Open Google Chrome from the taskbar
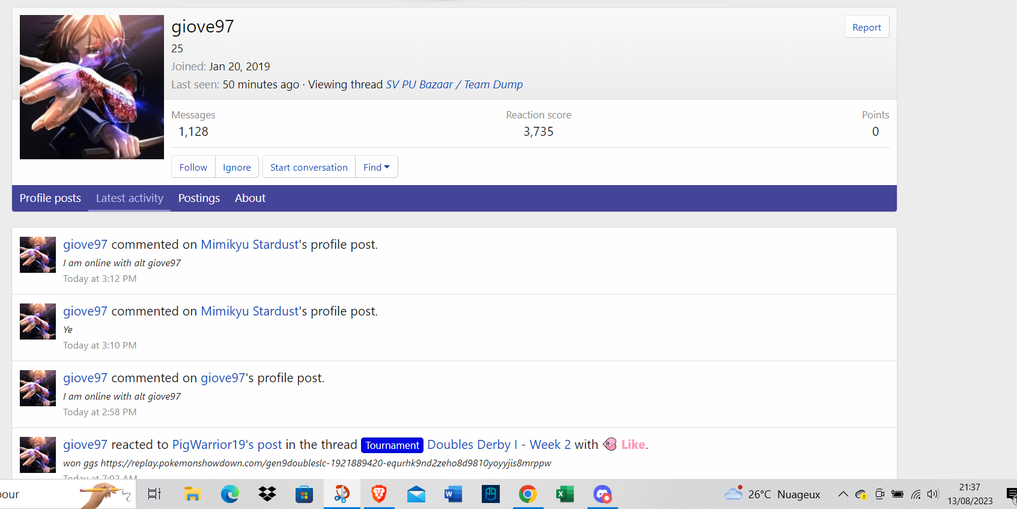Viewport: 1017px width, 509px height. (x=527, y=494)
